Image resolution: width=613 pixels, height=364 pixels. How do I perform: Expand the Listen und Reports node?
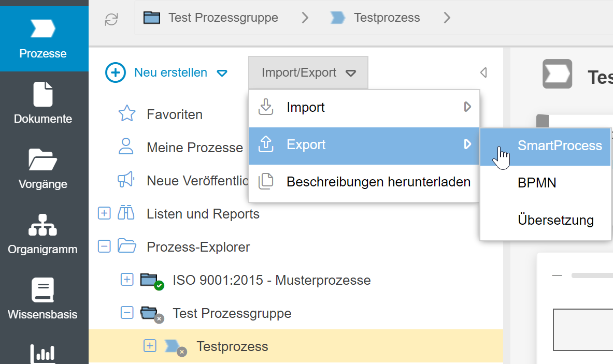(x=104, y=213)
